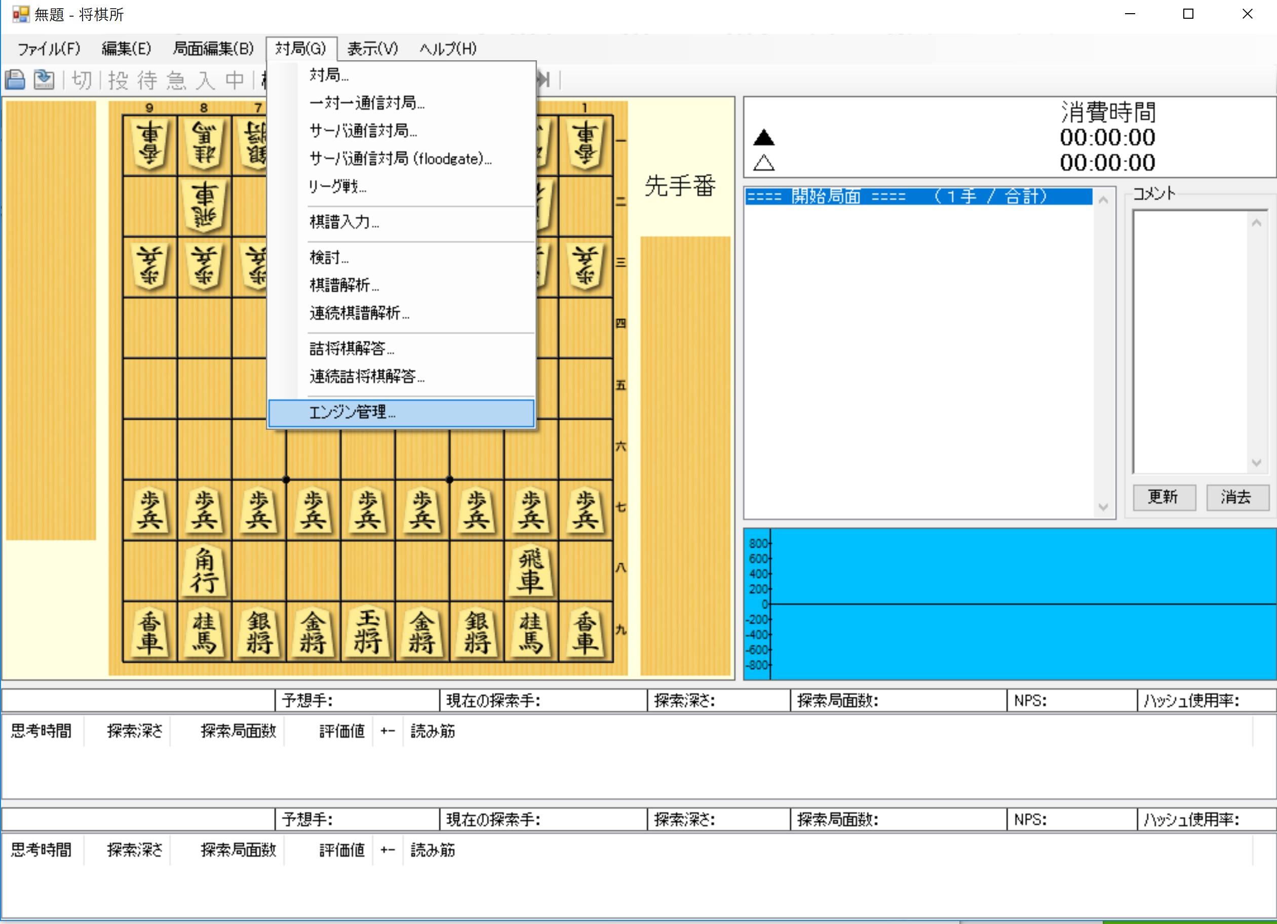The image size is (1277, 924).
Task: Click move list scrollbar down arrow
Action: (x=1103, y=507)
